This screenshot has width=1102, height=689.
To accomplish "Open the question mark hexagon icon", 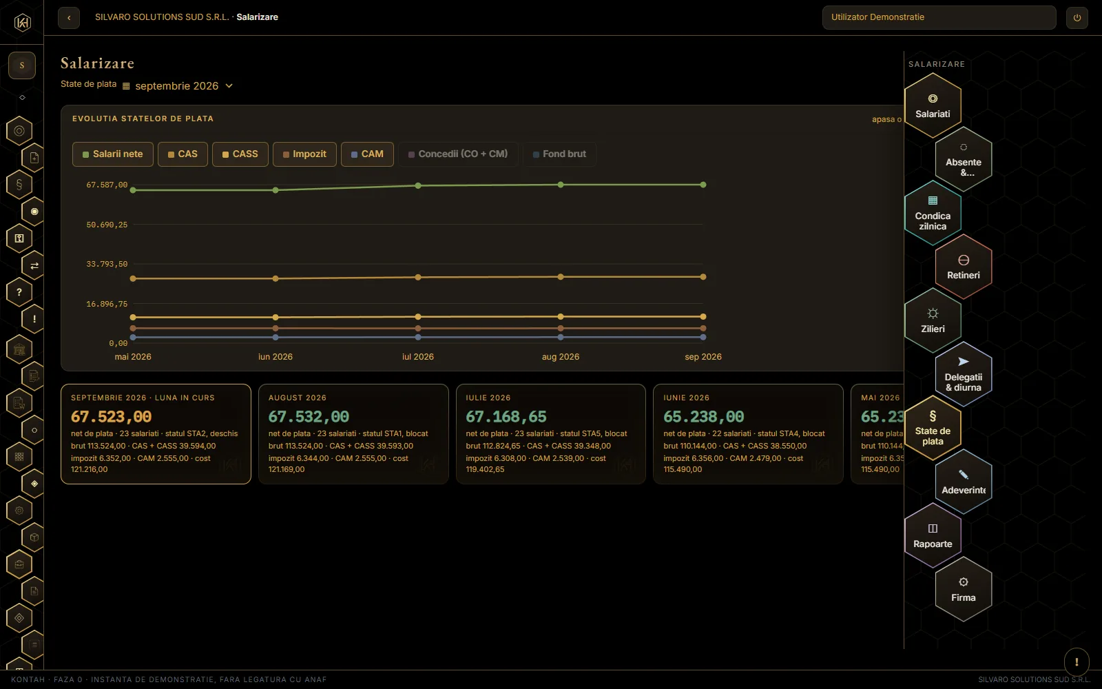I will click(x=19, y=292).
